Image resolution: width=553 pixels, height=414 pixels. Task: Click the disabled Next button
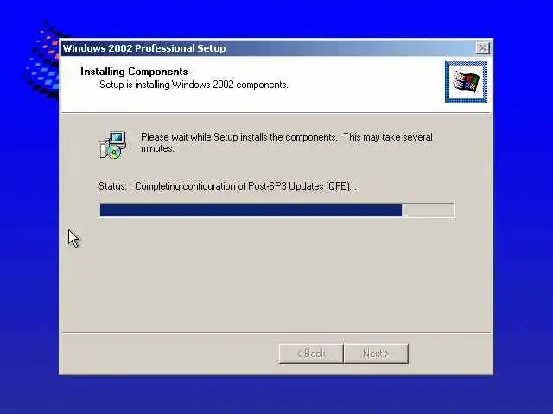pyautogui.click(x=376, y=354)
